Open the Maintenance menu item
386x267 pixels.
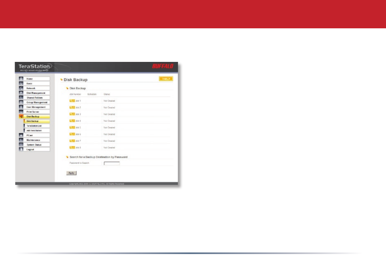(37, 140)
